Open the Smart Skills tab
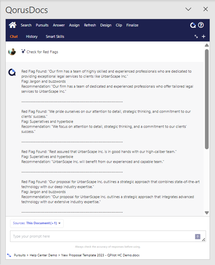The height and width of the screenshot is (265, 215). click(x=55, y=36)
